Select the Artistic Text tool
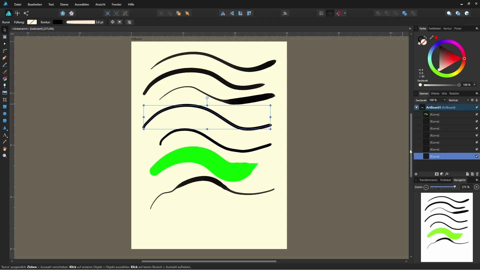Screen dimensions: 480x270 click(x=5, y=135)
